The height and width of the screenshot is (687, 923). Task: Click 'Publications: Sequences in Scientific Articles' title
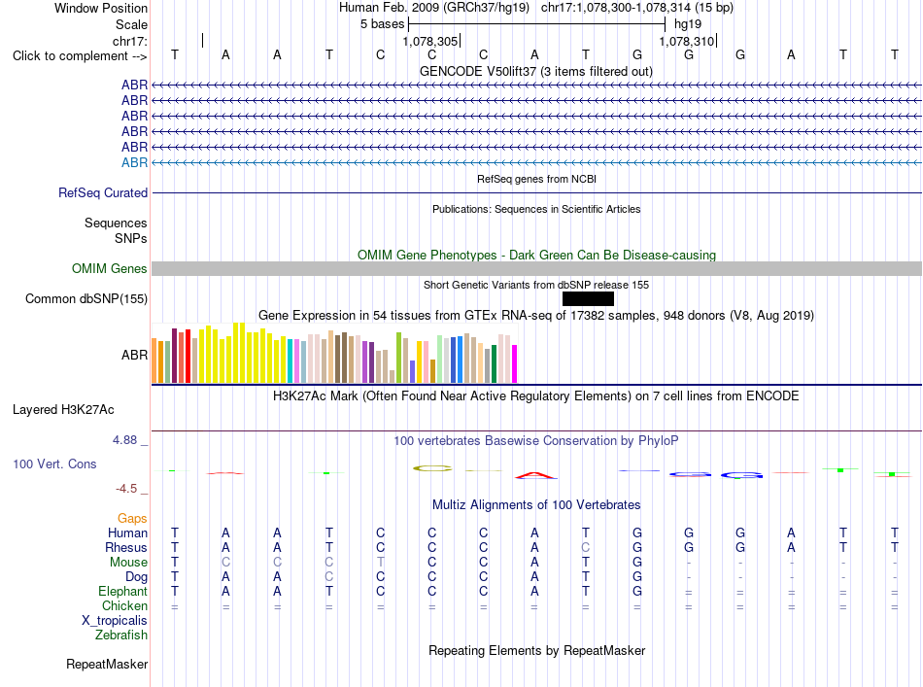coord(536,209)
